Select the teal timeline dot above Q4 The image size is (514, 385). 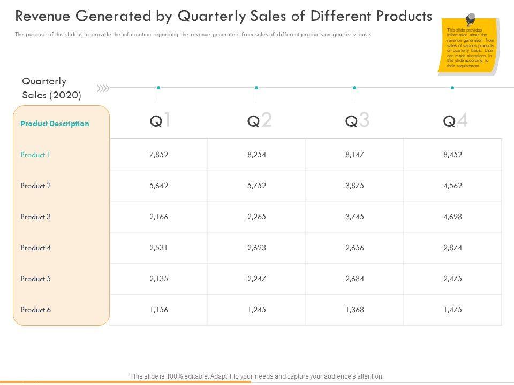coord(452,88)
